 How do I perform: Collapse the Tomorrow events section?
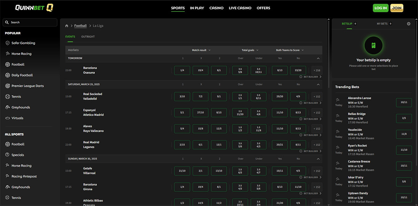[318, 58]
